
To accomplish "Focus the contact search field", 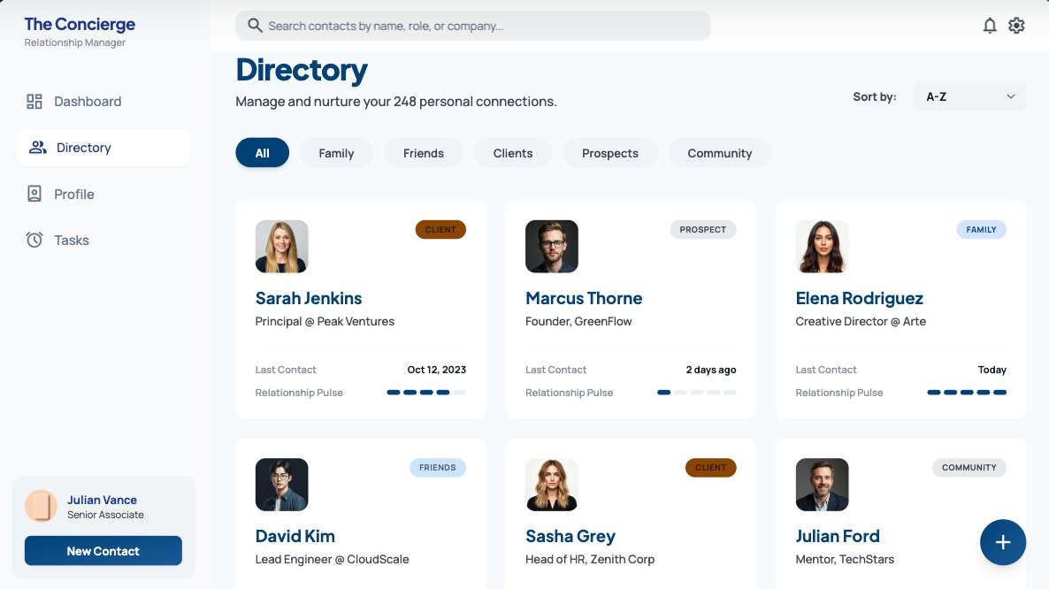I will pyautogui.click(x=473, y=26).
